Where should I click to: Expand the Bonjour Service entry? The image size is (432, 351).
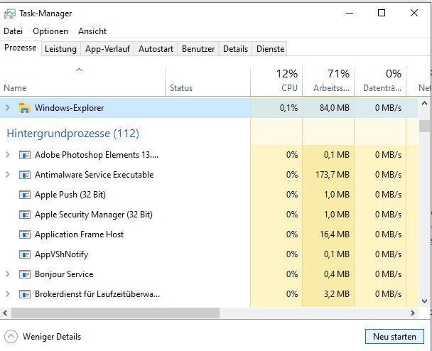8,274
